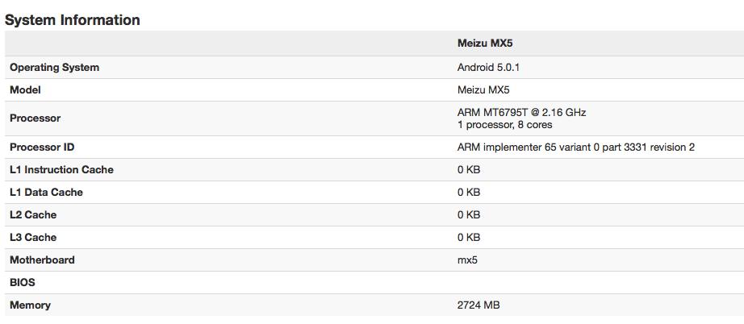Select the L1 Instruction Cache 0 KB value

(x=469, y=169)
